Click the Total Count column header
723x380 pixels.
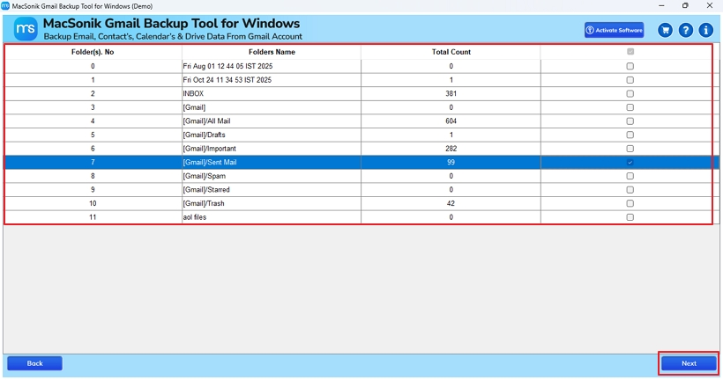point(451,52)
